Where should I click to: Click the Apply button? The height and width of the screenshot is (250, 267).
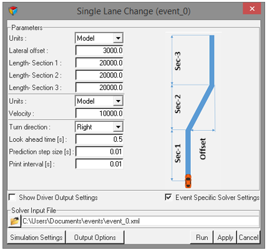point(225,237)
